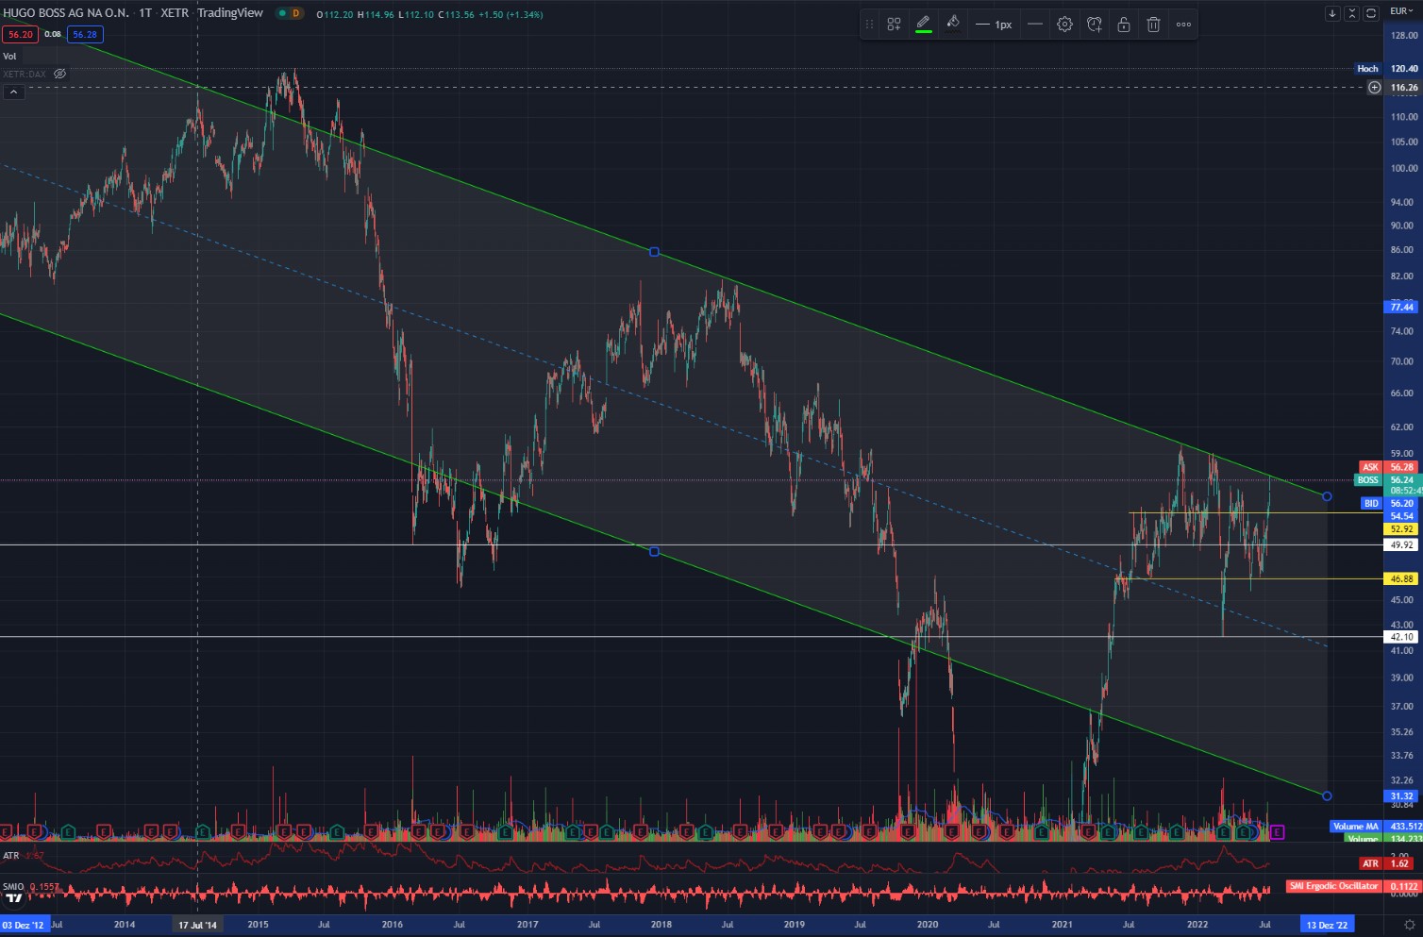
Task: Change pencil color via the green swatch underline
Action: click(924, 31)
